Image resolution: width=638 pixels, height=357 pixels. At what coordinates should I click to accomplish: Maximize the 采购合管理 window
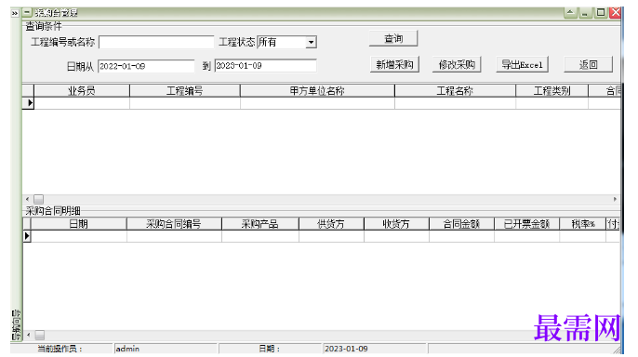click(601, 13)
